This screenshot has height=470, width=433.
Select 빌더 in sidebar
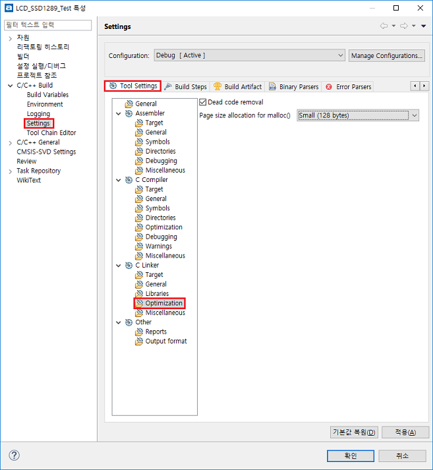click(x=23, y=57)
